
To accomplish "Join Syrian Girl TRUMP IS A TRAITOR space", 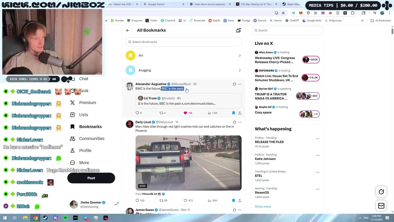I will coord(287,93).
